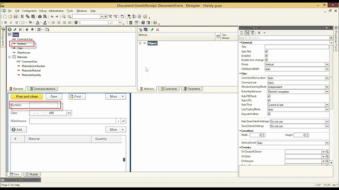
Task: Click the Properties panel search field
Action: pos(284,38)
